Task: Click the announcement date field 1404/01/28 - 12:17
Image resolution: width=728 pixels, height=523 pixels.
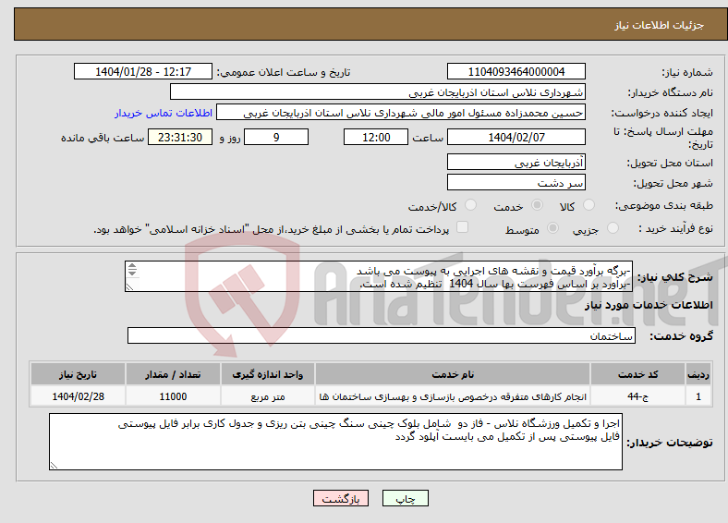Action: (143, 71)
